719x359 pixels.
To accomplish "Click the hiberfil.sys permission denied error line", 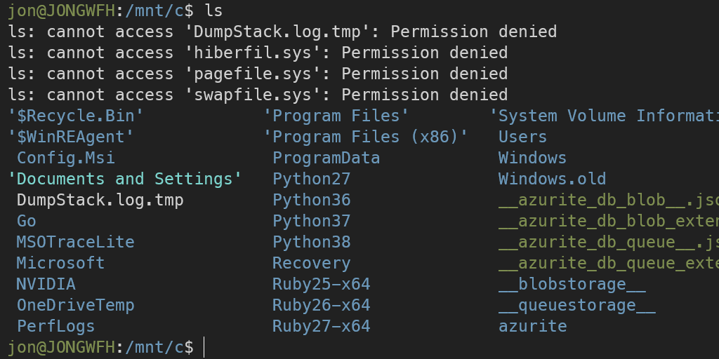I will pyautogui.click(x=258, y=53).
